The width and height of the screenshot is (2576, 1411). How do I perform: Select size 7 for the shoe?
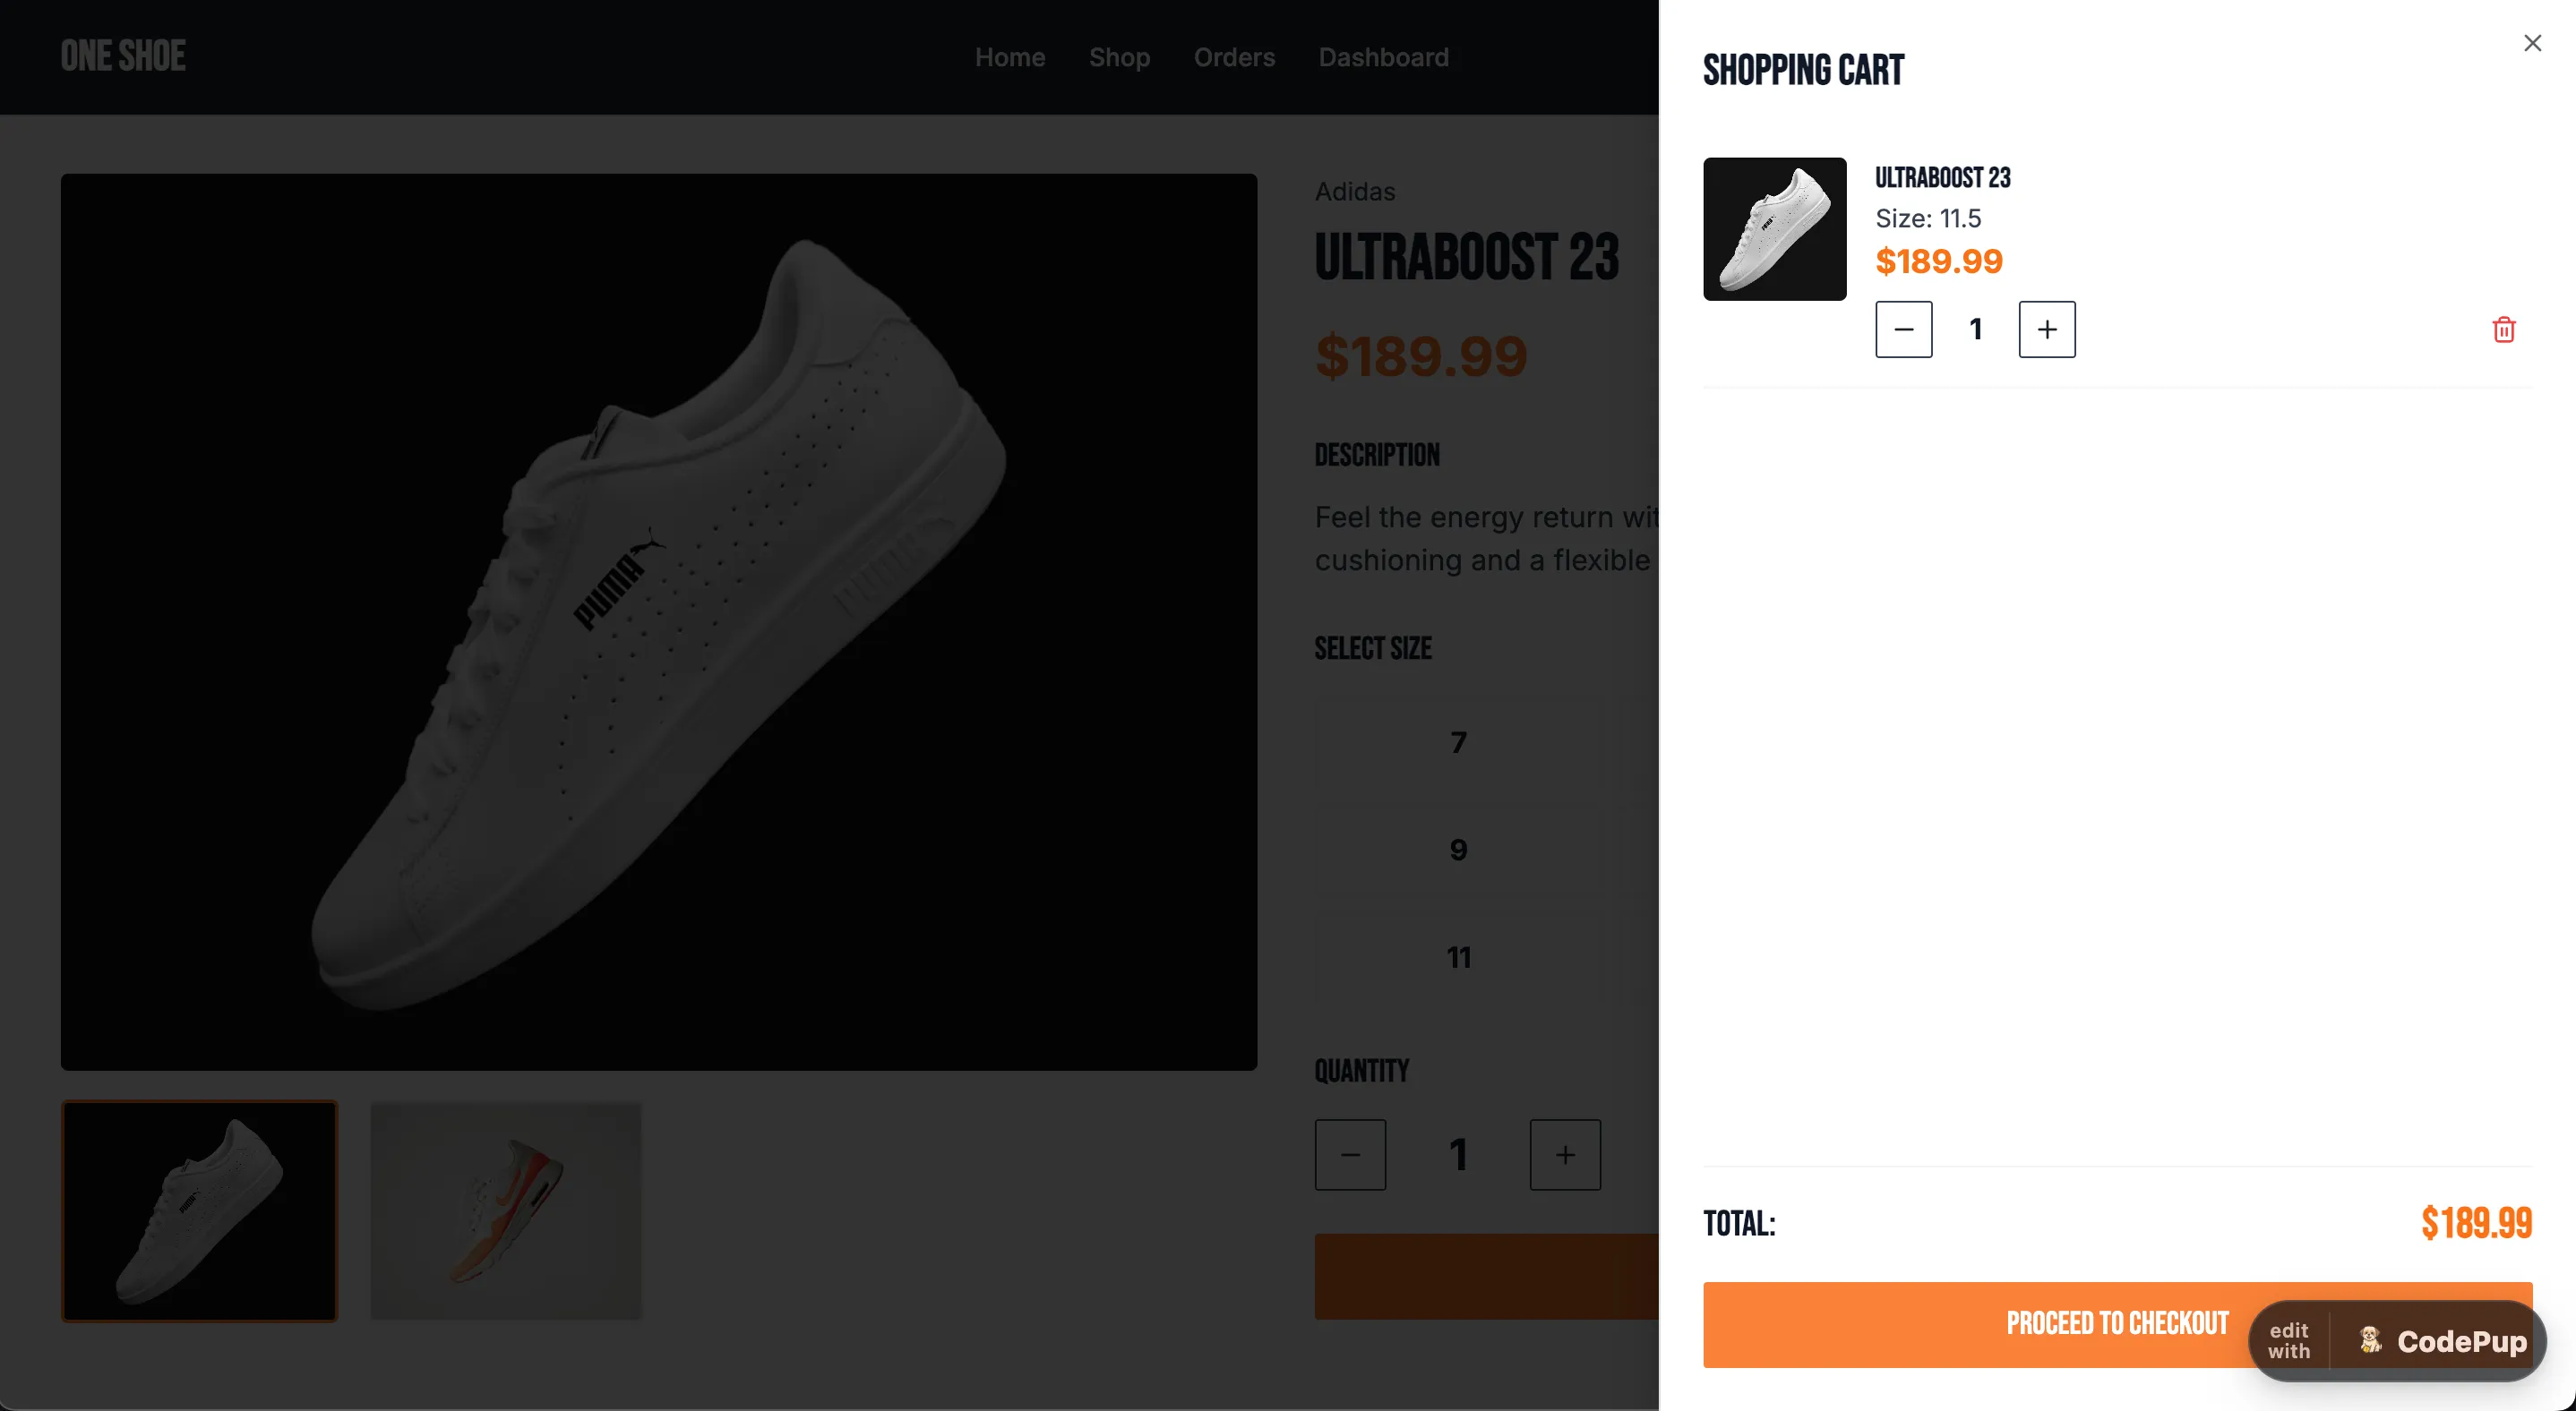click(1457, 742)
